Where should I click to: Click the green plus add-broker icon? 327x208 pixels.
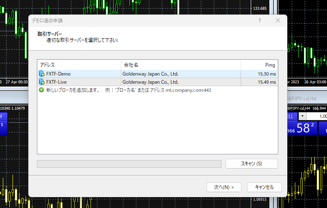click(41, 90)
